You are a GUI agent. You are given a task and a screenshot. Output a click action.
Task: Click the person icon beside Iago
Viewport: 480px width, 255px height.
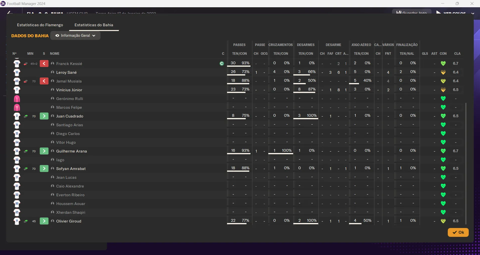tap(52, 160)
